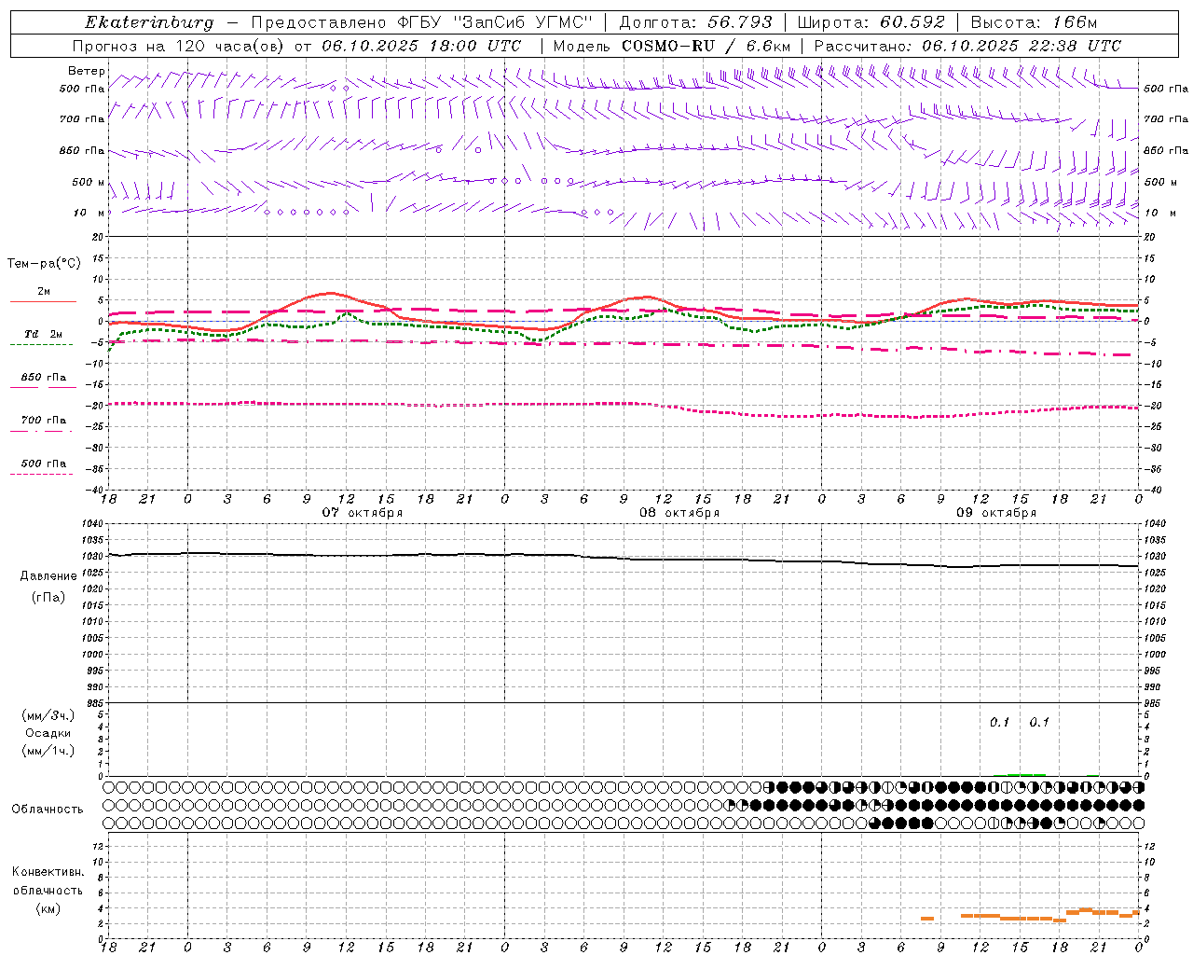Click the 07 октября date label

pyautogui.click(x=363, y=513)
